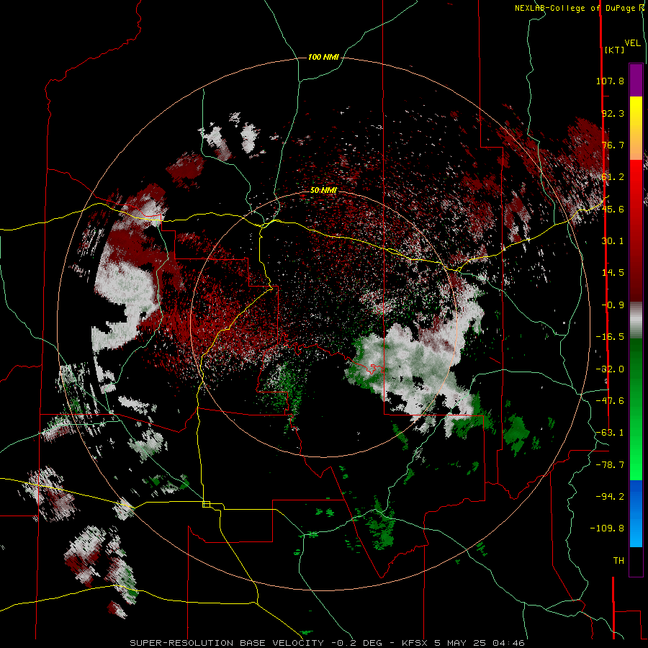The height and width of the screenshot is (648, 648).
Task: Select the 14.5 velocity scale value
Action: (x=613, y=273)
